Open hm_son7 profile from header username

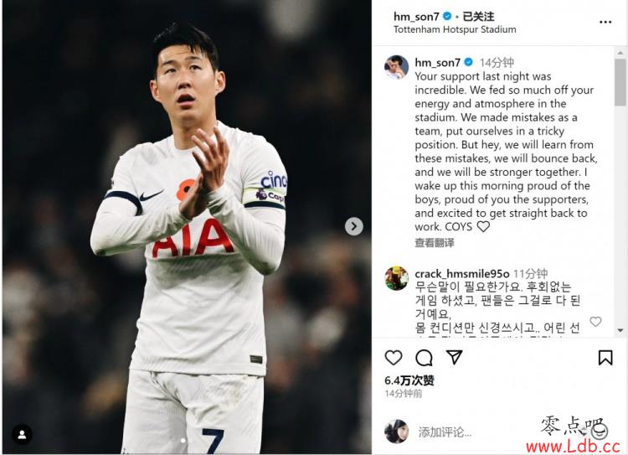(416, 17)
